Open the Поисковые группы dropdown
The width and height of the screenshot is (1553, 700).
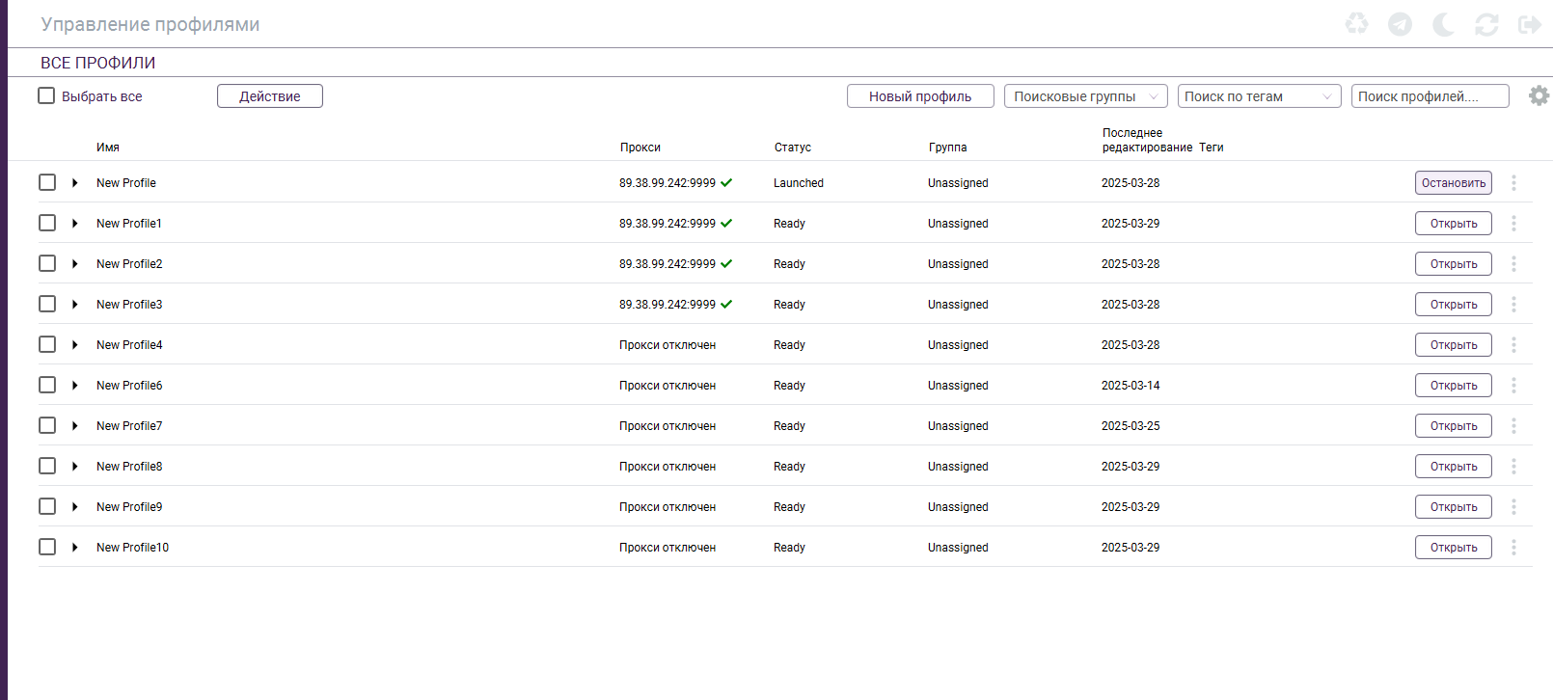click(1086, 96)
